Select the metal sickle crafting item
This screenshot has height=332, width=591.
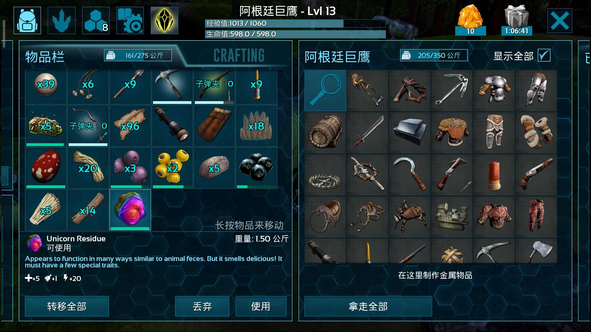point(410,175)
